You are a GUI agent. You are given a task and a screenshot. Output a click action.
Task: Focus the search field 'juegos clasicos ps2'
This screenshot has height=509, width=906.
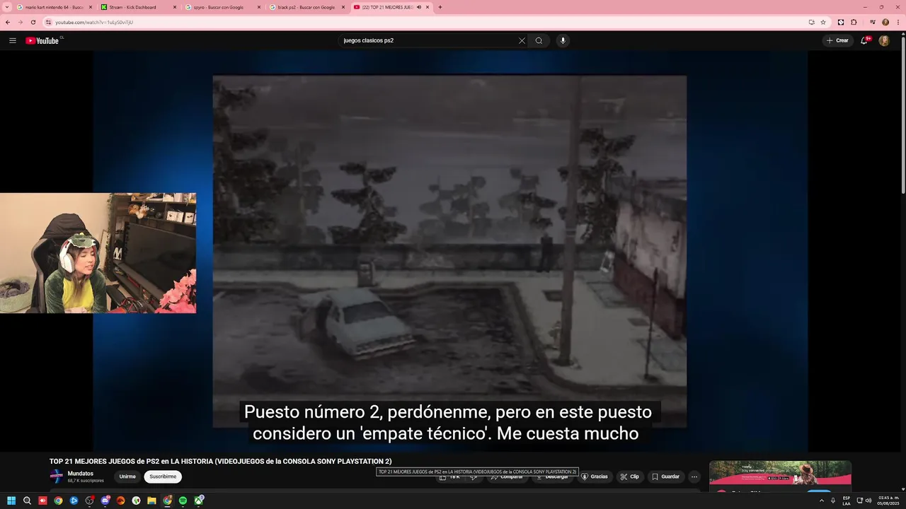(x=429, y=40)
